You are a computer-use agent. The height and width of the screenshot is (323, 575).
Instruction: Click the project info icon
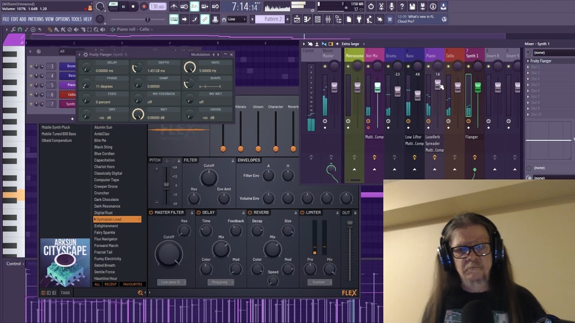433,7
